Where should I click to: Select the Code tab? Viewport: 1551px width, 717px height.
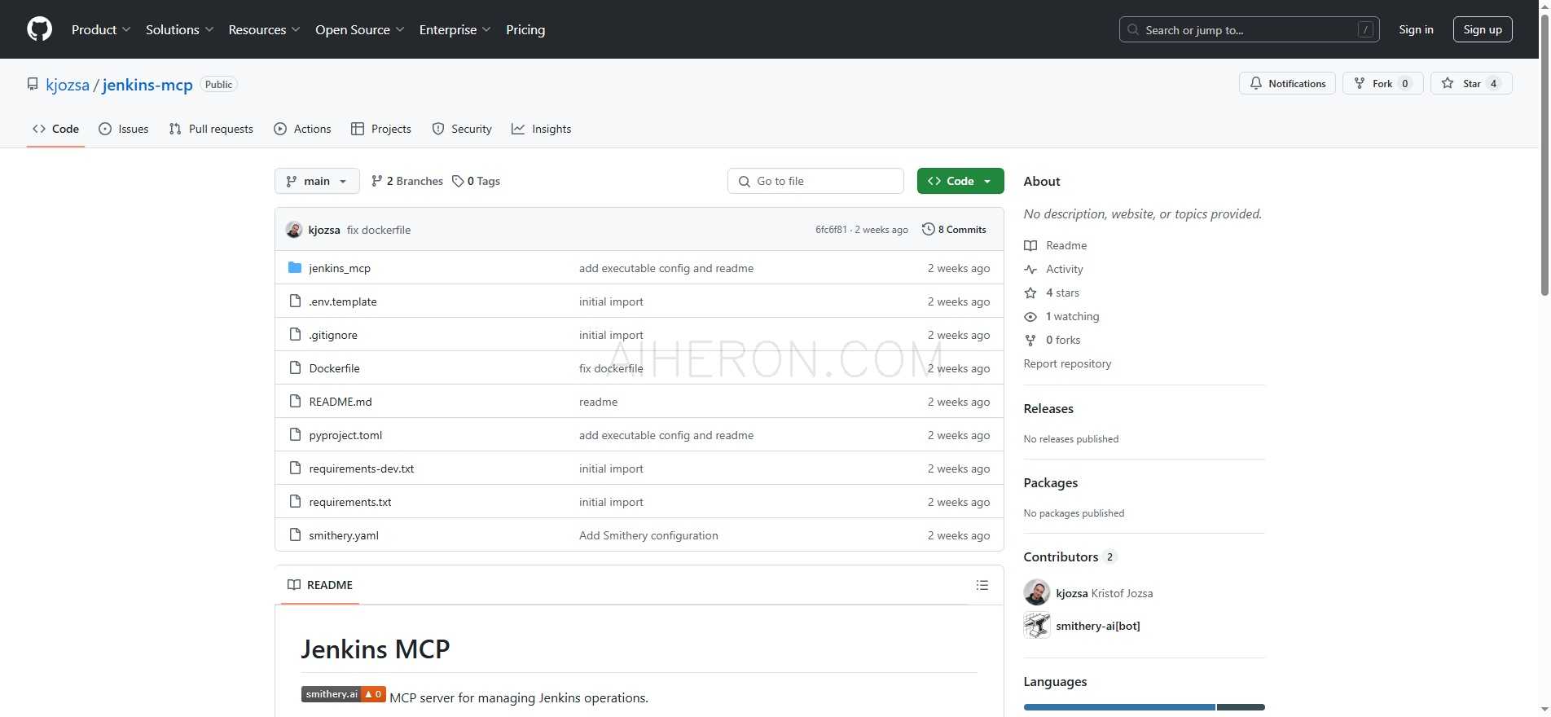(55, 129)
